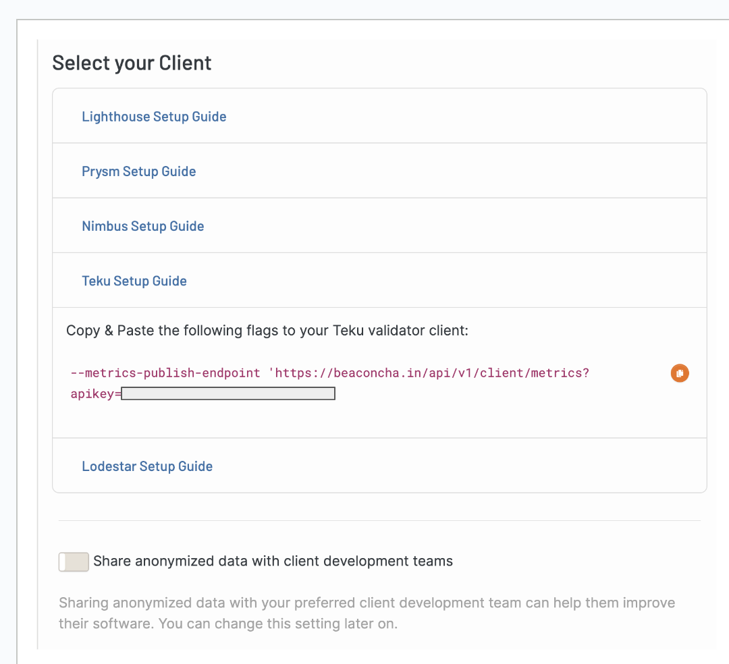Screen dimensions: 729x664
Task: Show the Lodestar Setup Guide instructions
Action: tap(147, 466)
